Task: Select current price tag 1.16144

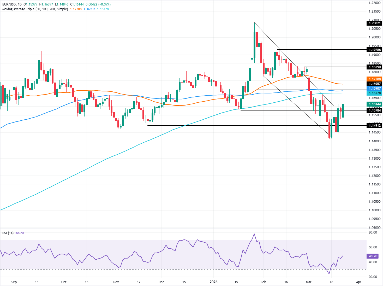Action: click(x=375, y=104)
